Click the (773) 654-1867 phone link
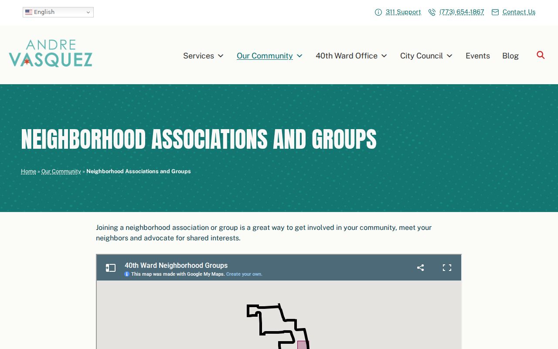 pos(462,12)
